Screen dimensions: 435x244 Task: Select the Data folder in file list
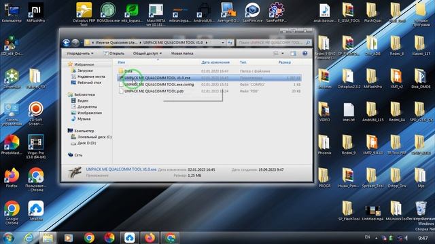click(x=209, y=71)
